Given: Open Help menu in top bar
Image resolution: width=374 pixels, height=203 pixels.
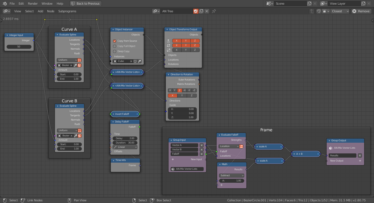Looking at the screenshot, I should click(x=60, y=4).
